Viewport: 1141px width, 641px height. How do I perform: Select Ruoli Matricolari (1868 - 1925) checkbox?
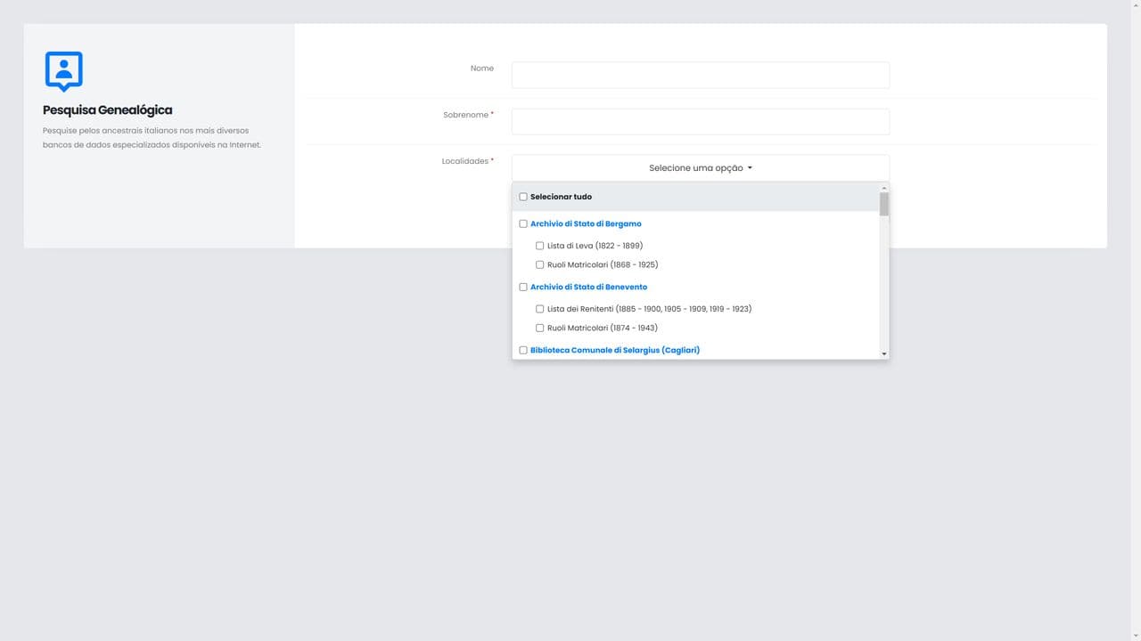coord(539,265)
